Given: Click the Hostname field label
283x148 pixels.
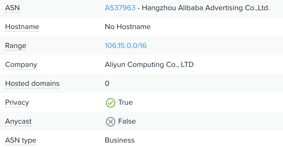Looking at the screenshot, I should click(x=22, y=27).
